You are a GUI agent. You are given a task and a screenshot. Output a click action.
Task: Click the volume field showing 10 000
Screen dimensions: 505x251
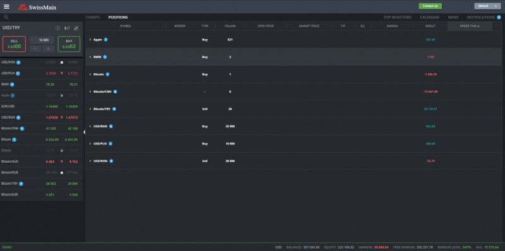42,40
